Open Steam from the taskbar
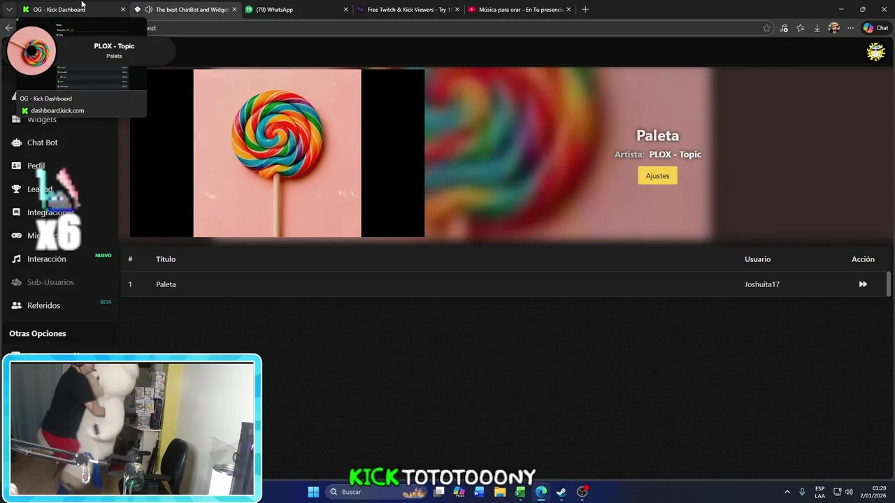Image resolution: width=895 pixels, height=503 pixels. (x=561, y=492)
